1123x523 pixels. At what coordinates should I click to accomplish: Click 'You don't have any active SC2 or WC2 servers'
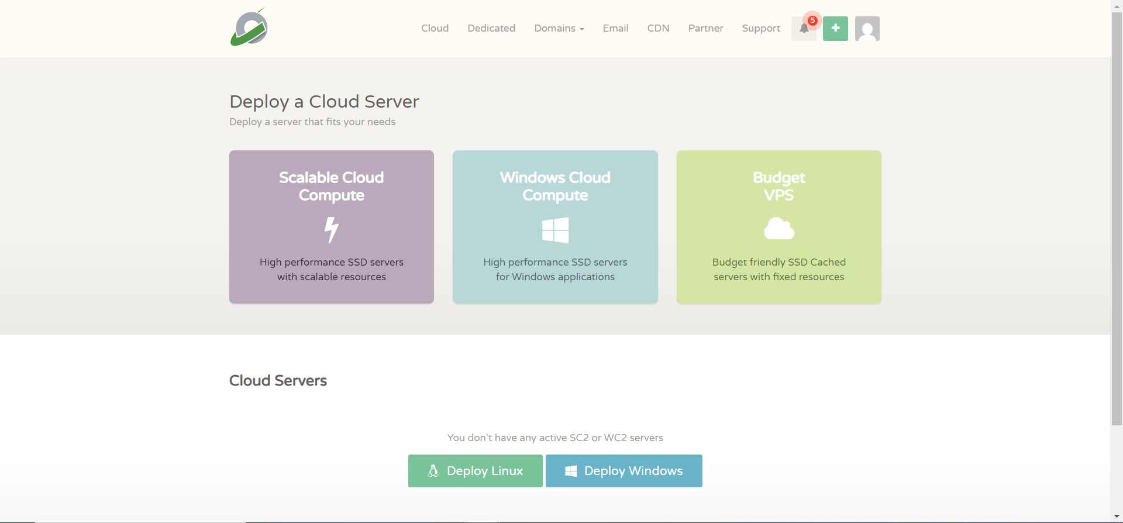[555, 438]
